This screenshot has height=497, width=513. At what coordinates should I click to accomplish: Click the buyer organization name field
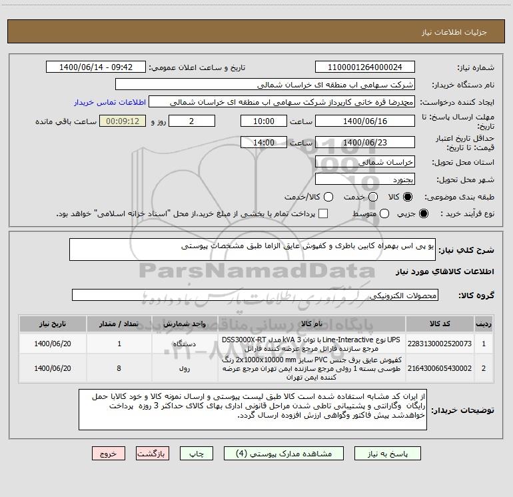[265, 85]
